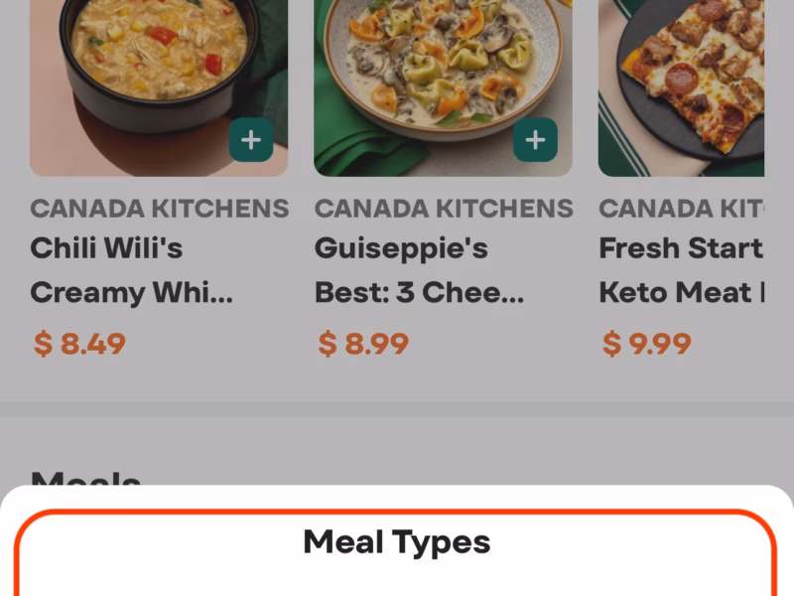Add Chili Wili's Creamy soup to cart
794x596 pixels.
pos(251,140)
